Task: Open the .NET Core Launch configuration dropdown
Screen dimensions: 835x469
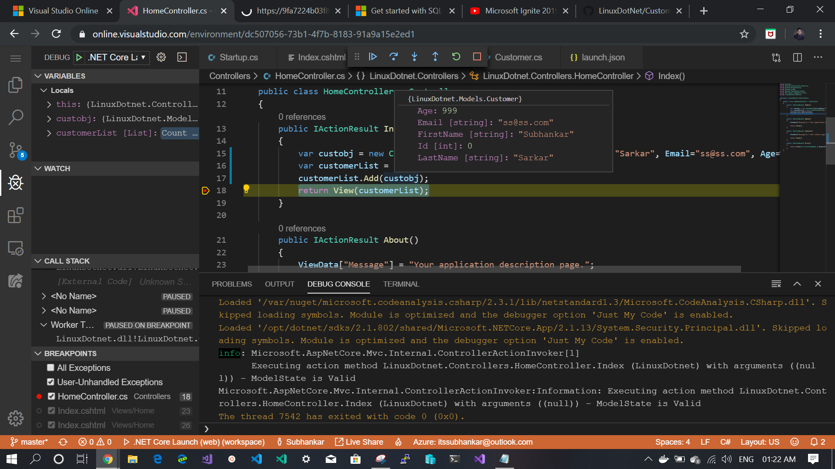Action: (117, 57)
